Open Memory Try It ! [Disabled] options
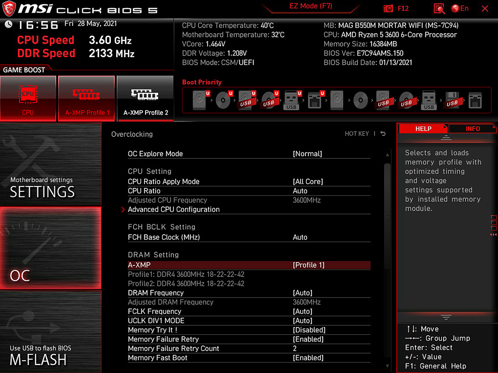 click(x=249, y=330)
